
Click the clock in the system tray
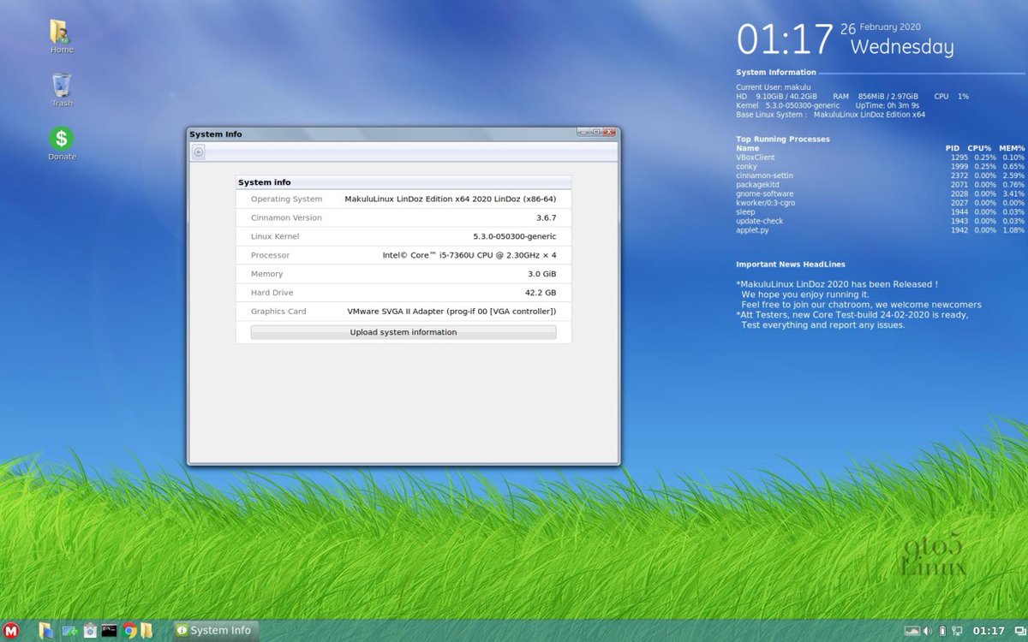989,631
